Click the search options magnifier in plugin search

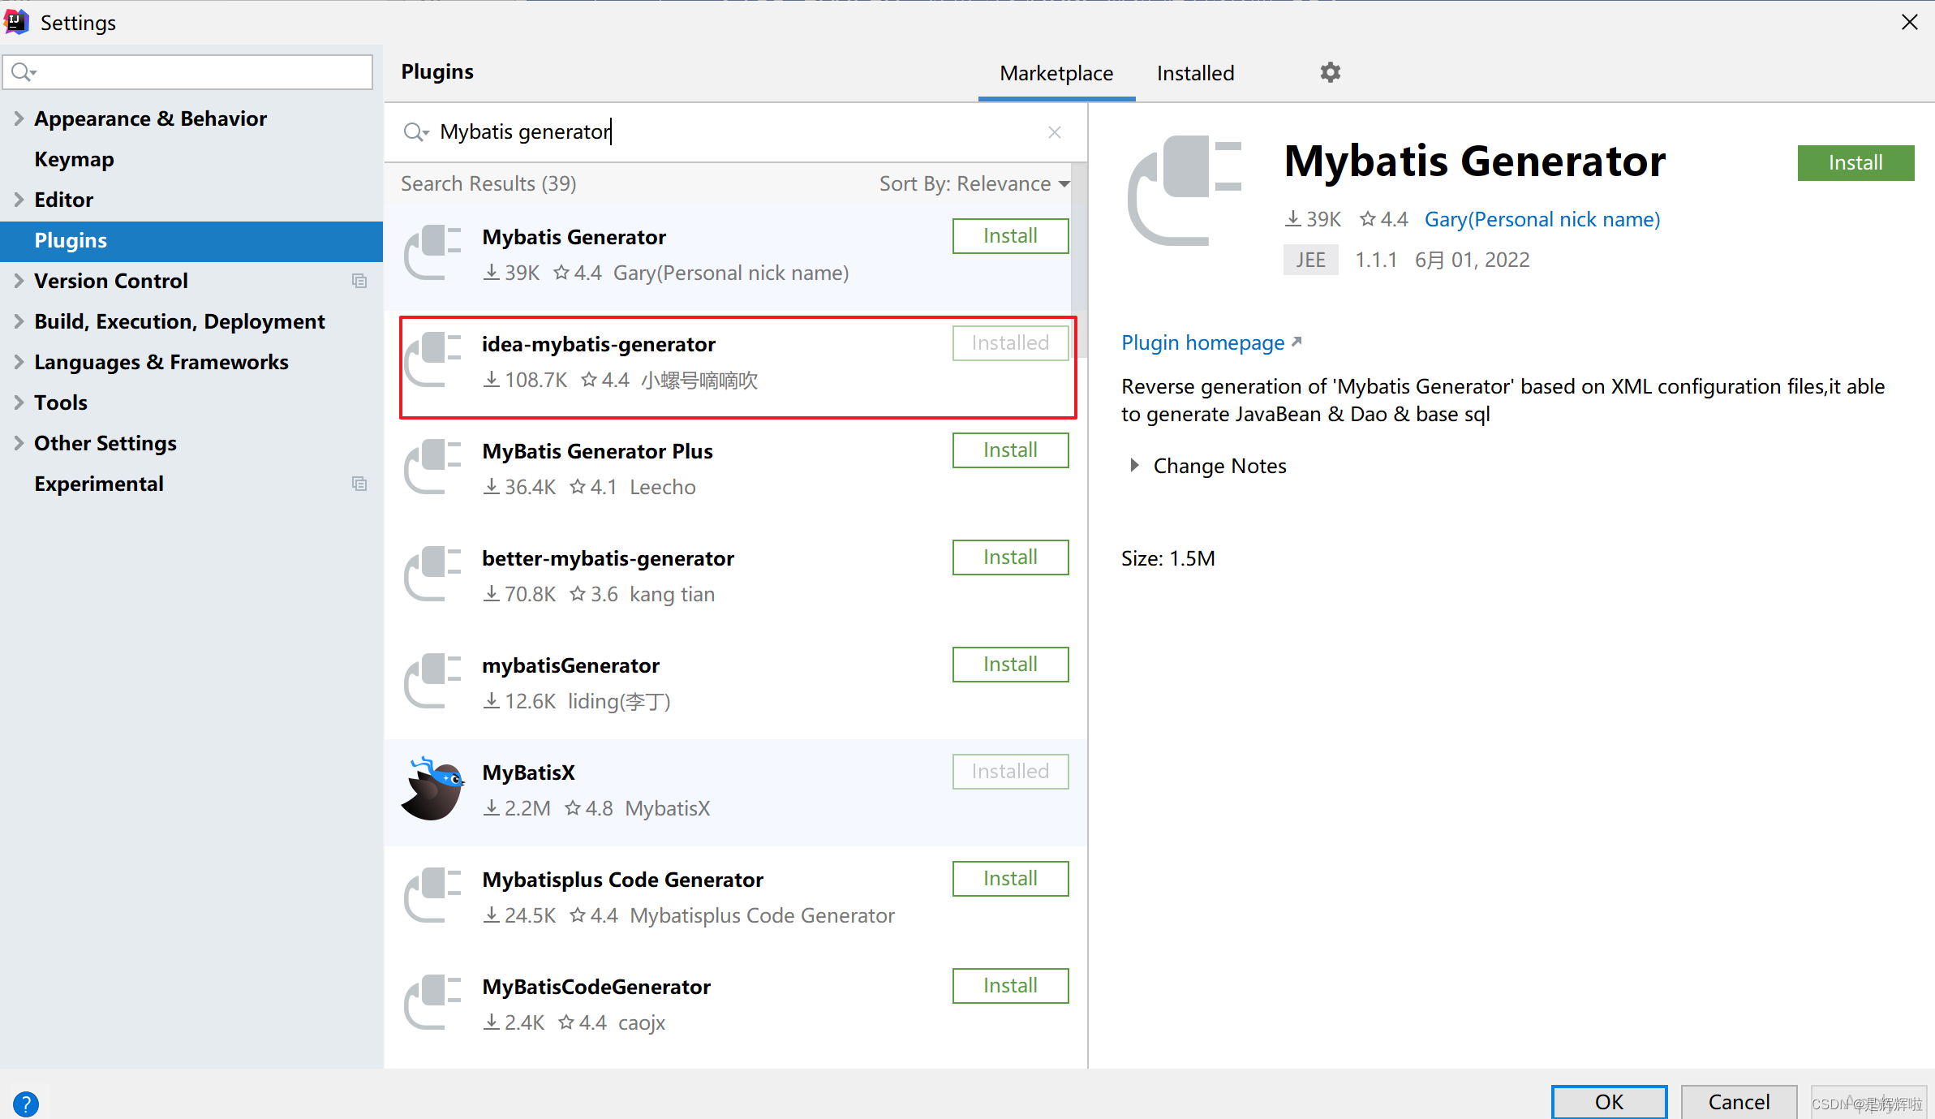click(x=416, y=132)
